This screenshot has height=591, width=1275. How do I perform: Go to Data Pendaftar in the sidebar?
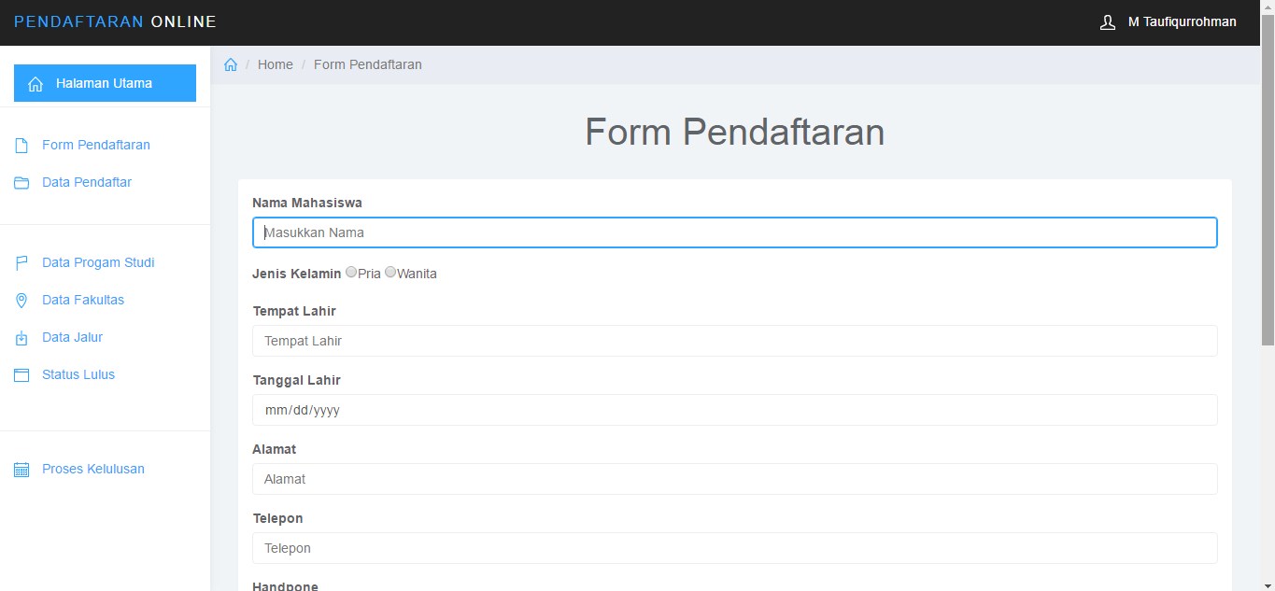coord(87,183)
